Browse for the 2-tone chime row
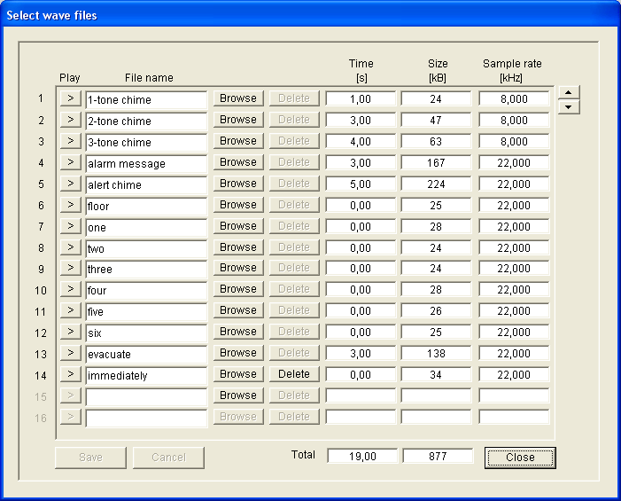Image resolution: width=621 pixels, height=501 pixels. (238, 120)
